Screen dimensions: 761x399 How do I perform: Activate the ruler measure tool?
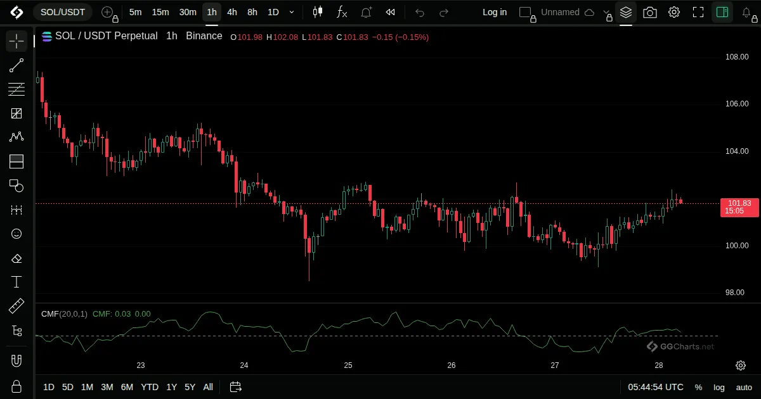pyautogui.click(x=16, y=306)
